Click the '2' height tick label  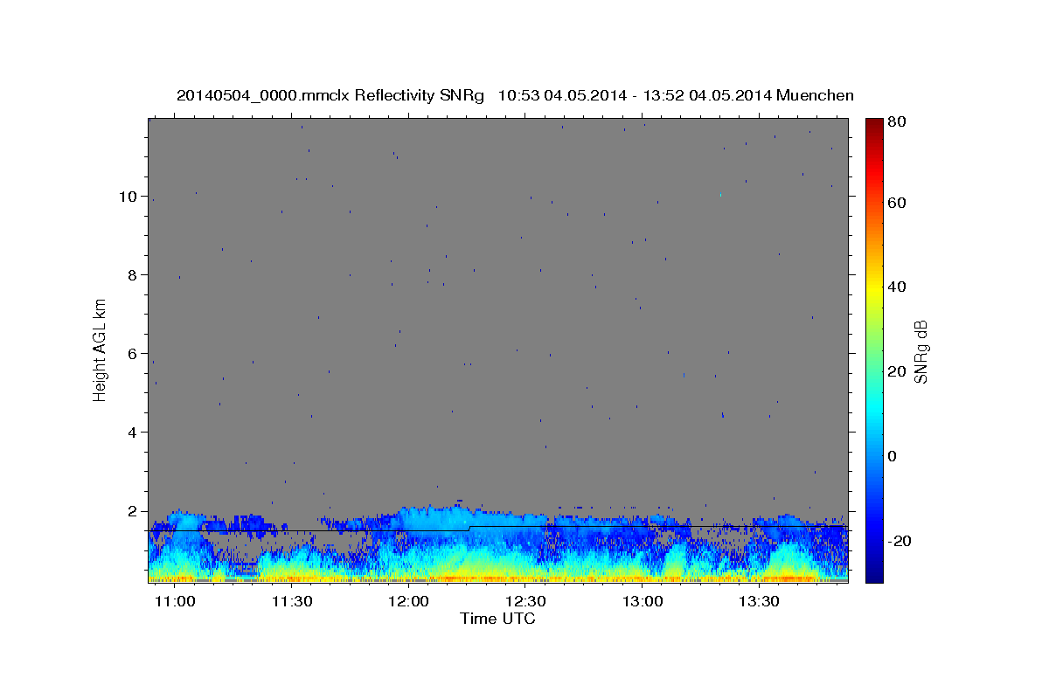132,510
